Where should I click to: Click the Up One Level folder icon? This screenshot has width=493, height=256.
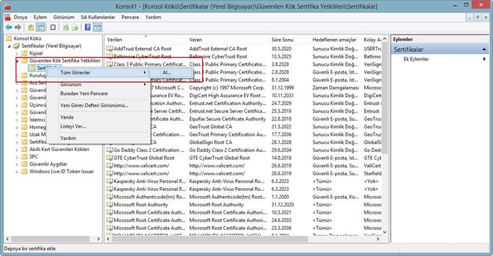click(x=31, y=27)
